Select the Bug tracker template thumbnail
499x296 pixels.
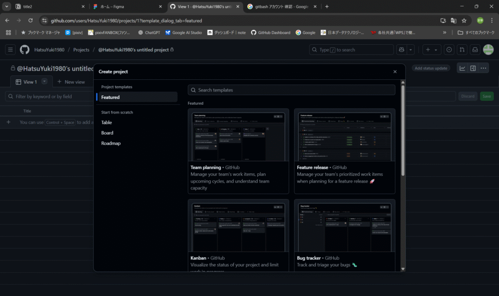(345, 227)
